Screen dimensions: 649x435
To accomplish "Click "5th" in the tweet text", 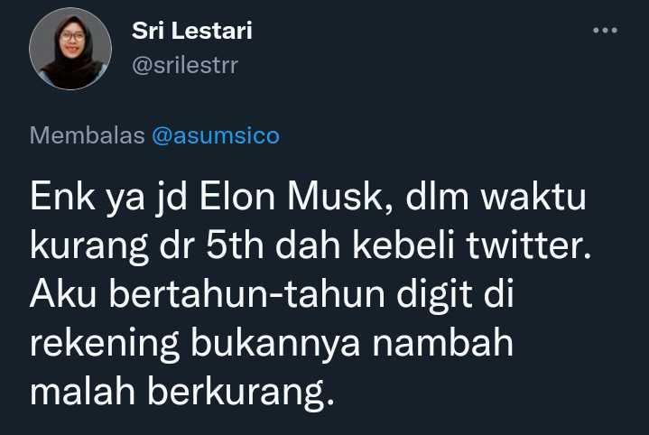I will tap(235, 245).
